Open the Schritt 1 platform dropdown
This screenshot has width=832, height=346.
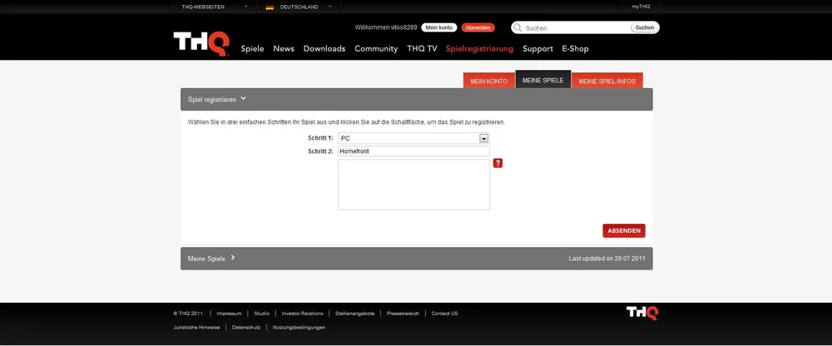coord(483,138)
